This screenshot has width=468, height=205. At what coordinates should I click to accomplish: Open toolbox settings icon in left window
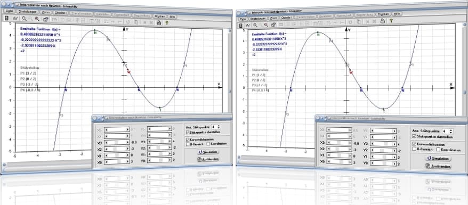pos(46,20)
